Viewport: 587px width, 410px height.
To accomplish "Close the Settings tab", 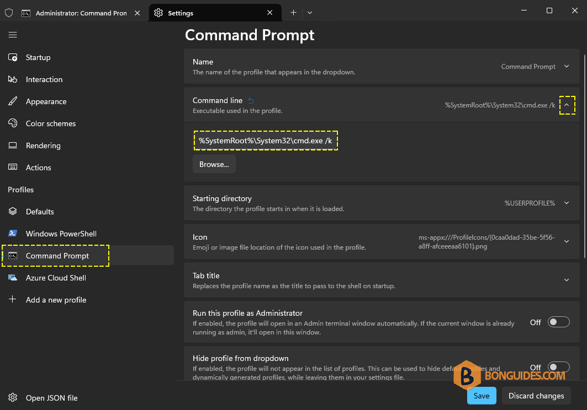I will (269, 13).
